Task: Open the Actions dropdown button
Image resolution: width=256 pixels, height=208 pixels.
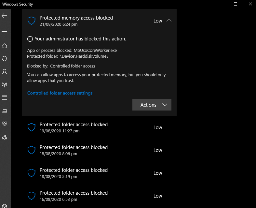Action: [152, 105]
